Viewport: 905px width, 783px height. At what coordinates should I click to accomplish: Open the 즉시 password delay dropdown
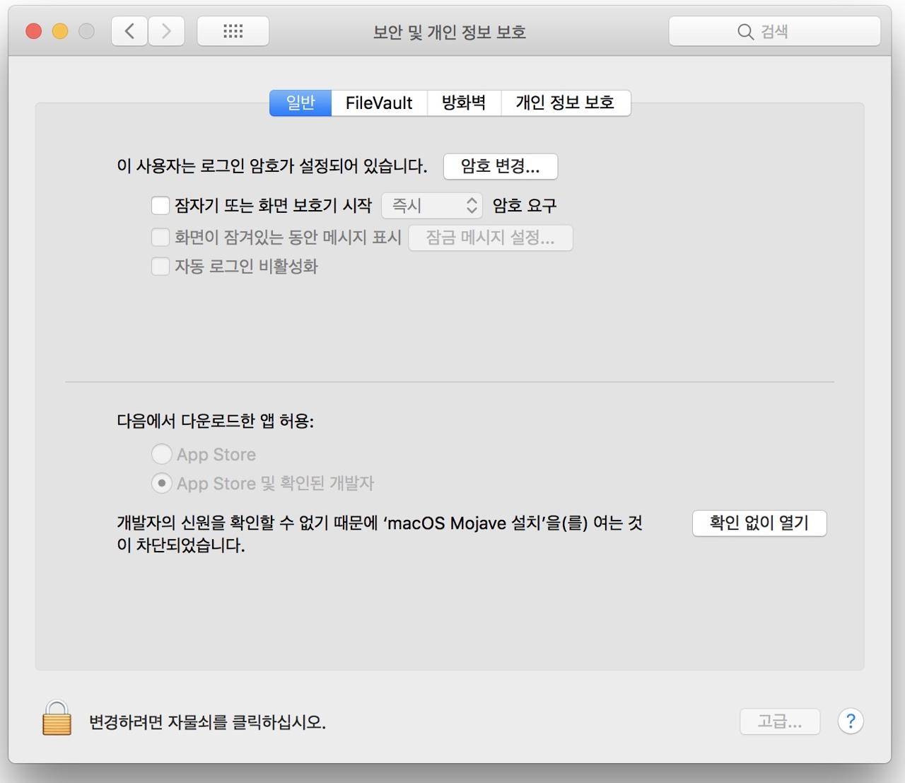tap(432, 206)
